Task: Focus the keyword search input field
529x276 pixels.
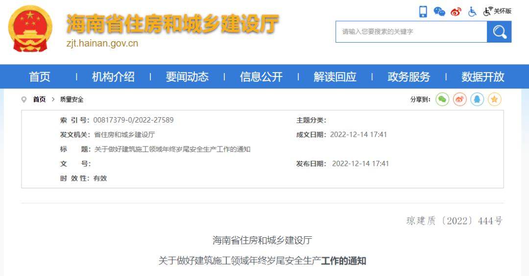Action: point(411,32)
